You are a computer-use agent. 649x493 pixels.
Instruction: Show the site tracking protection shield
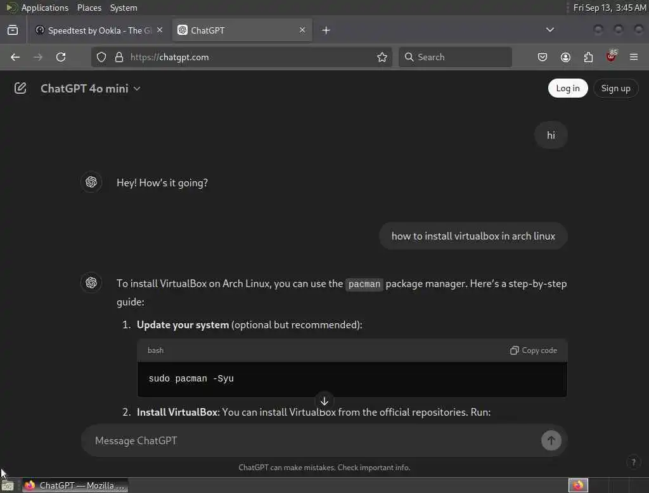click(101, 57)
